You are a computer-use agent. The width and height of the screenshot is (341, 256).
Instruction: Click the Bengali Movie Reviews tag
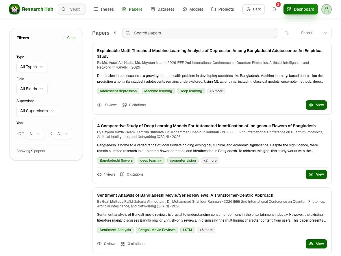coord(157,230)
